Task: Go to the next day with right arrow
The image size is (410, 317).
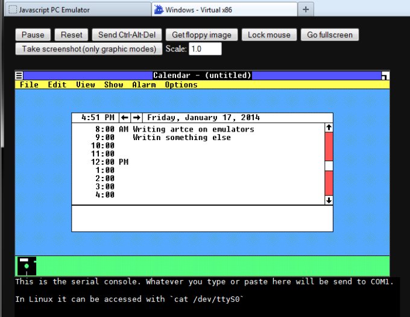Action: click(136, 118)
